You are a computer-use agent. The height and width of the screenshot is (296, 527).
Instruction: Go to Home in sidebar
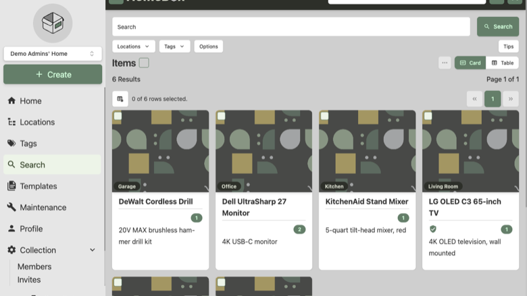click(x=52, y=101)
